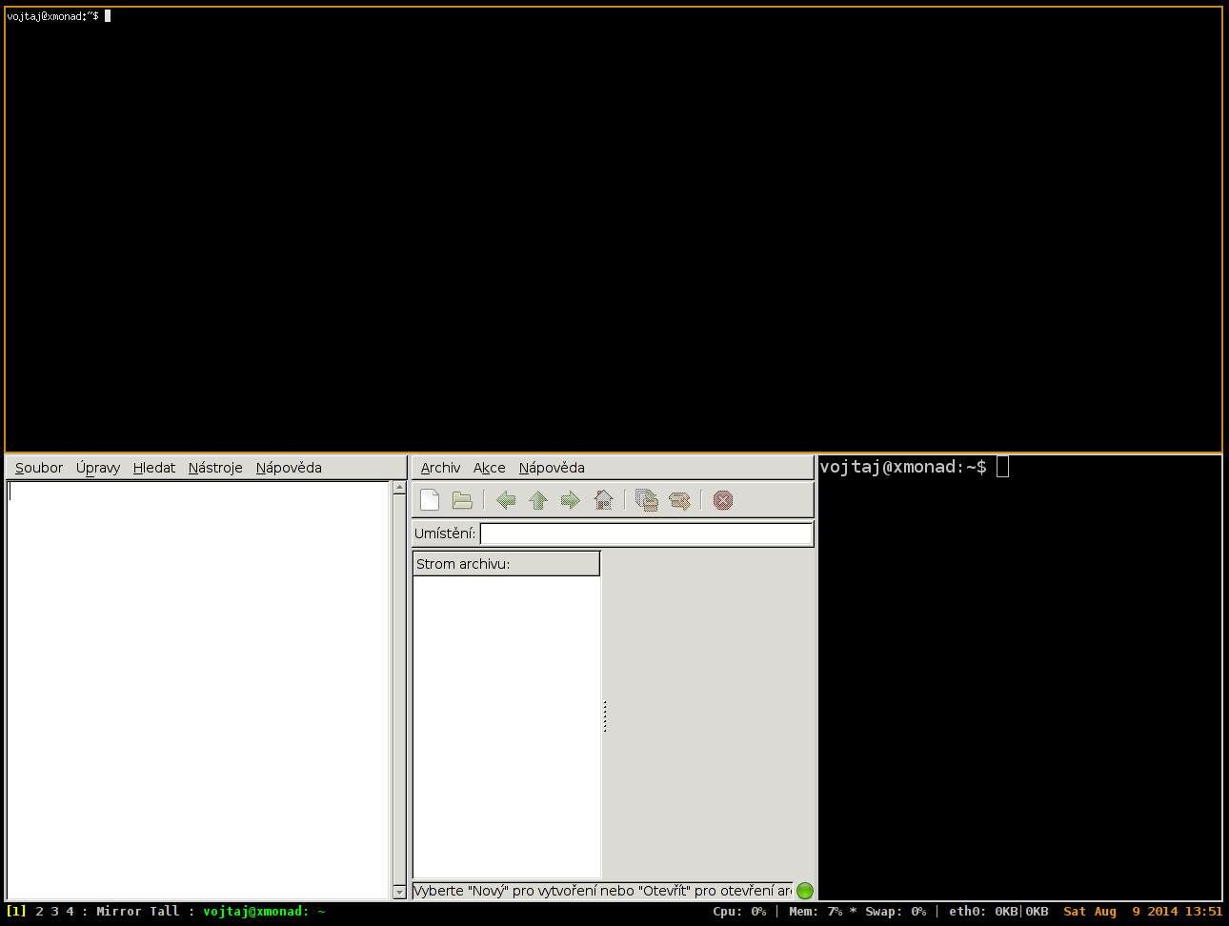Click the dotted pane handle in archive manager

click(x=605, y=716)
